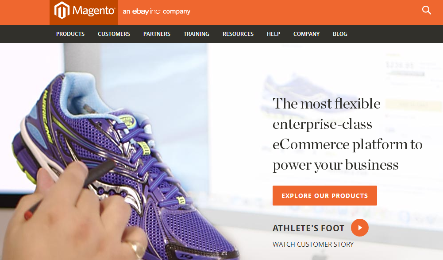
Task: Play the Athlete's Foot video button
Action: pyautogui.click(x=360, y=228)
